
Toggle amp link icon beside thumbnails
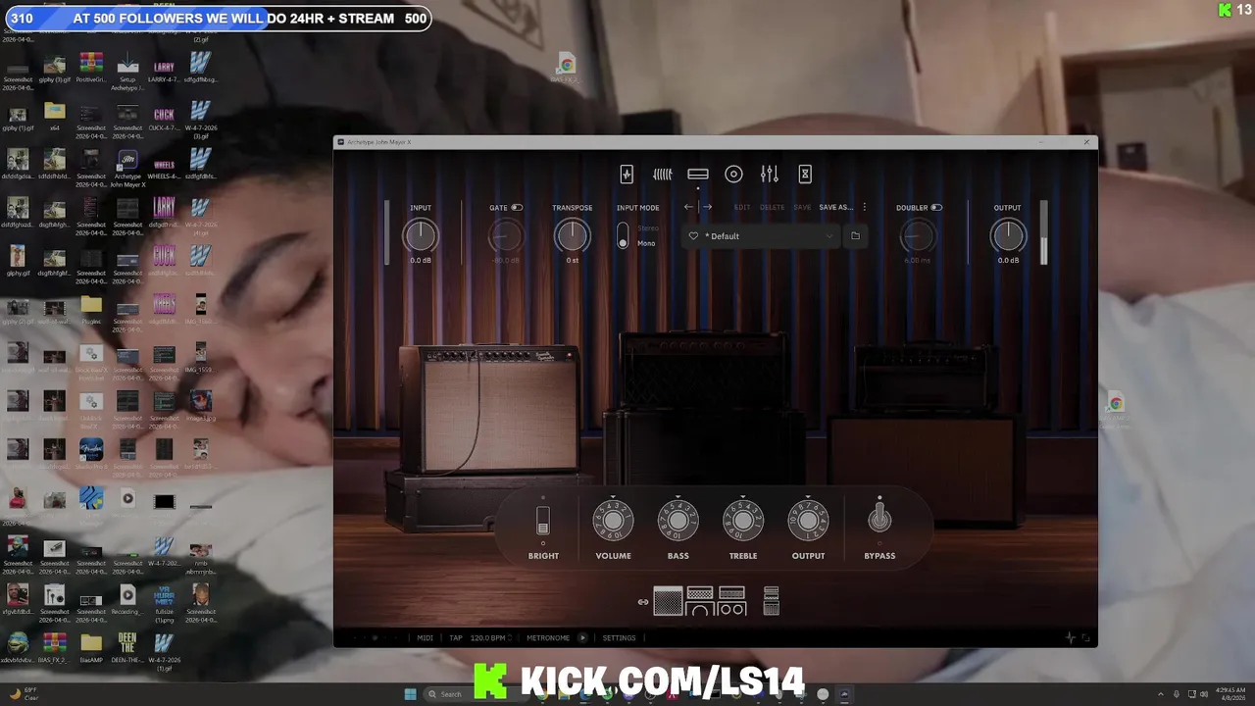643,602
